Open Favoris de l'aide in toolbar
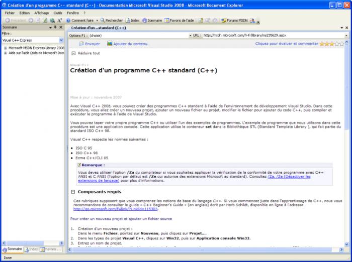 (x=179, y=21)
